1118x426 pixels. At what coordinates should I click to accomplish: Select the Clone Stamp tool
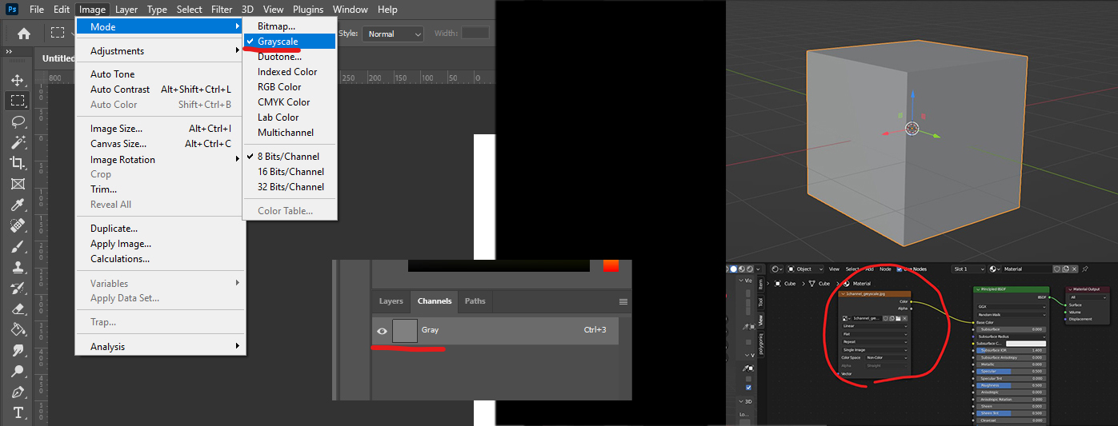(17, 267)
